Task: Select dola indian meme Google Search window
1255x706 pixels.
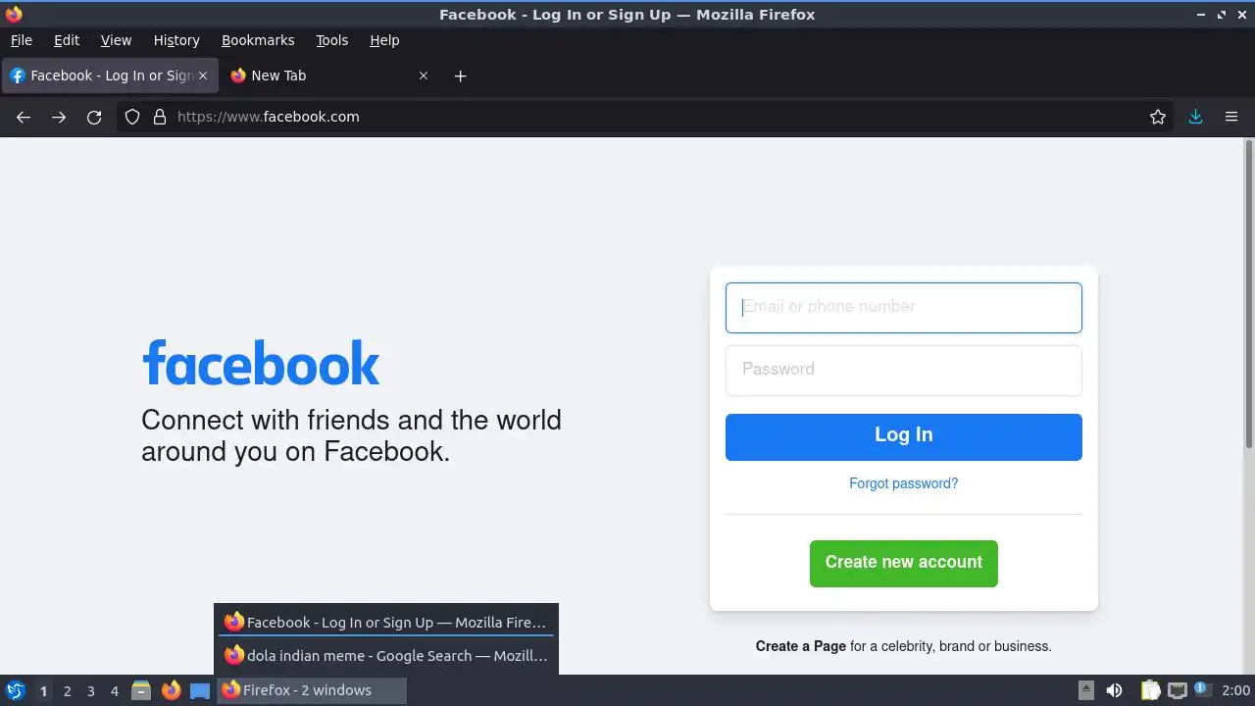Action: coord(386,655)
